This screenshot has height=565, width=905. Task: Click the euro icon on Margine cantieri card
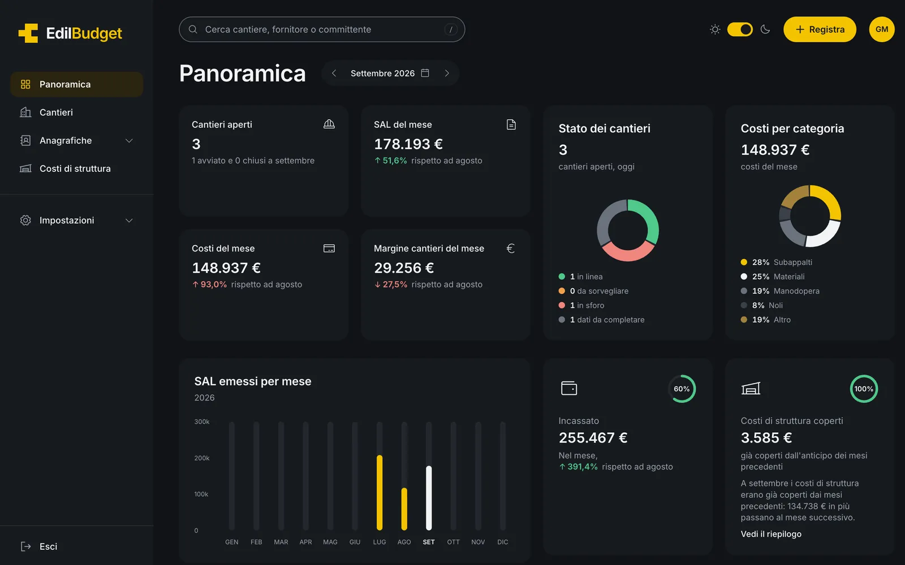(x=511, y=249)
